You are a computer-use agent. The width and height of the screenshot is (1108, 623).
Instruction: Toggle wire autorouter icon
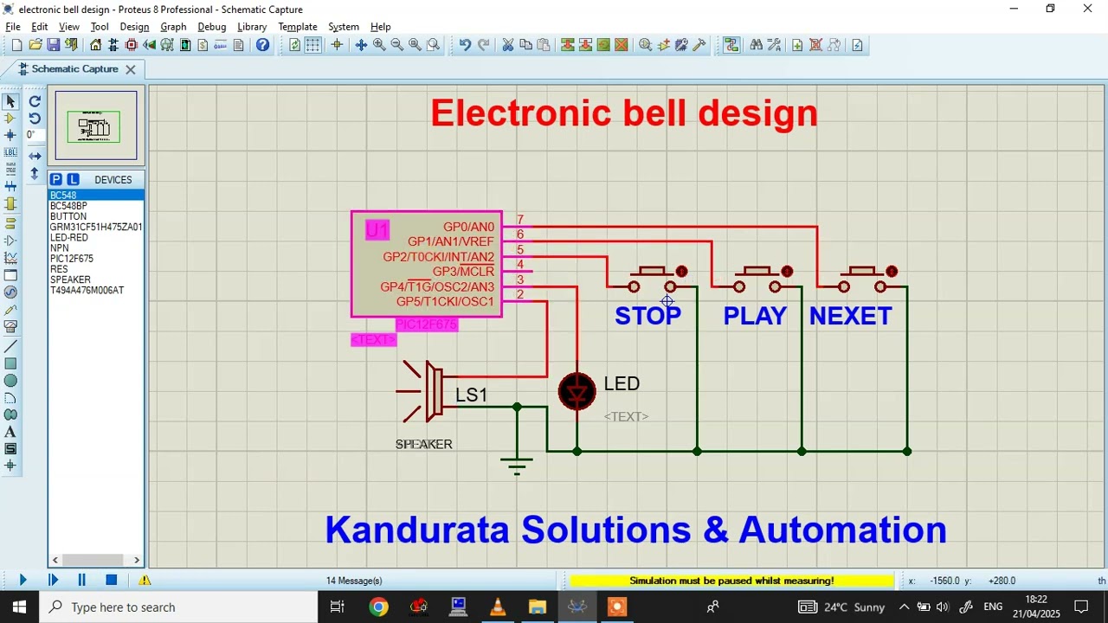(731, 45)
